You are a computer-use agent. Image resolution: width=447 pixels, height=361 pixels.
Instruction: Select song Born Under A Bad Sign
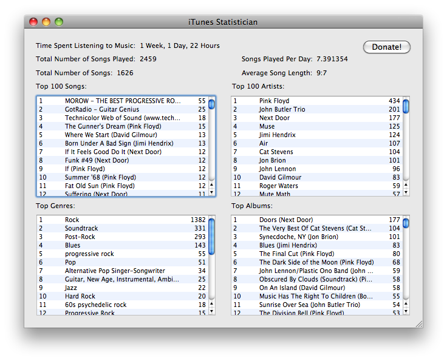point(123,143)
